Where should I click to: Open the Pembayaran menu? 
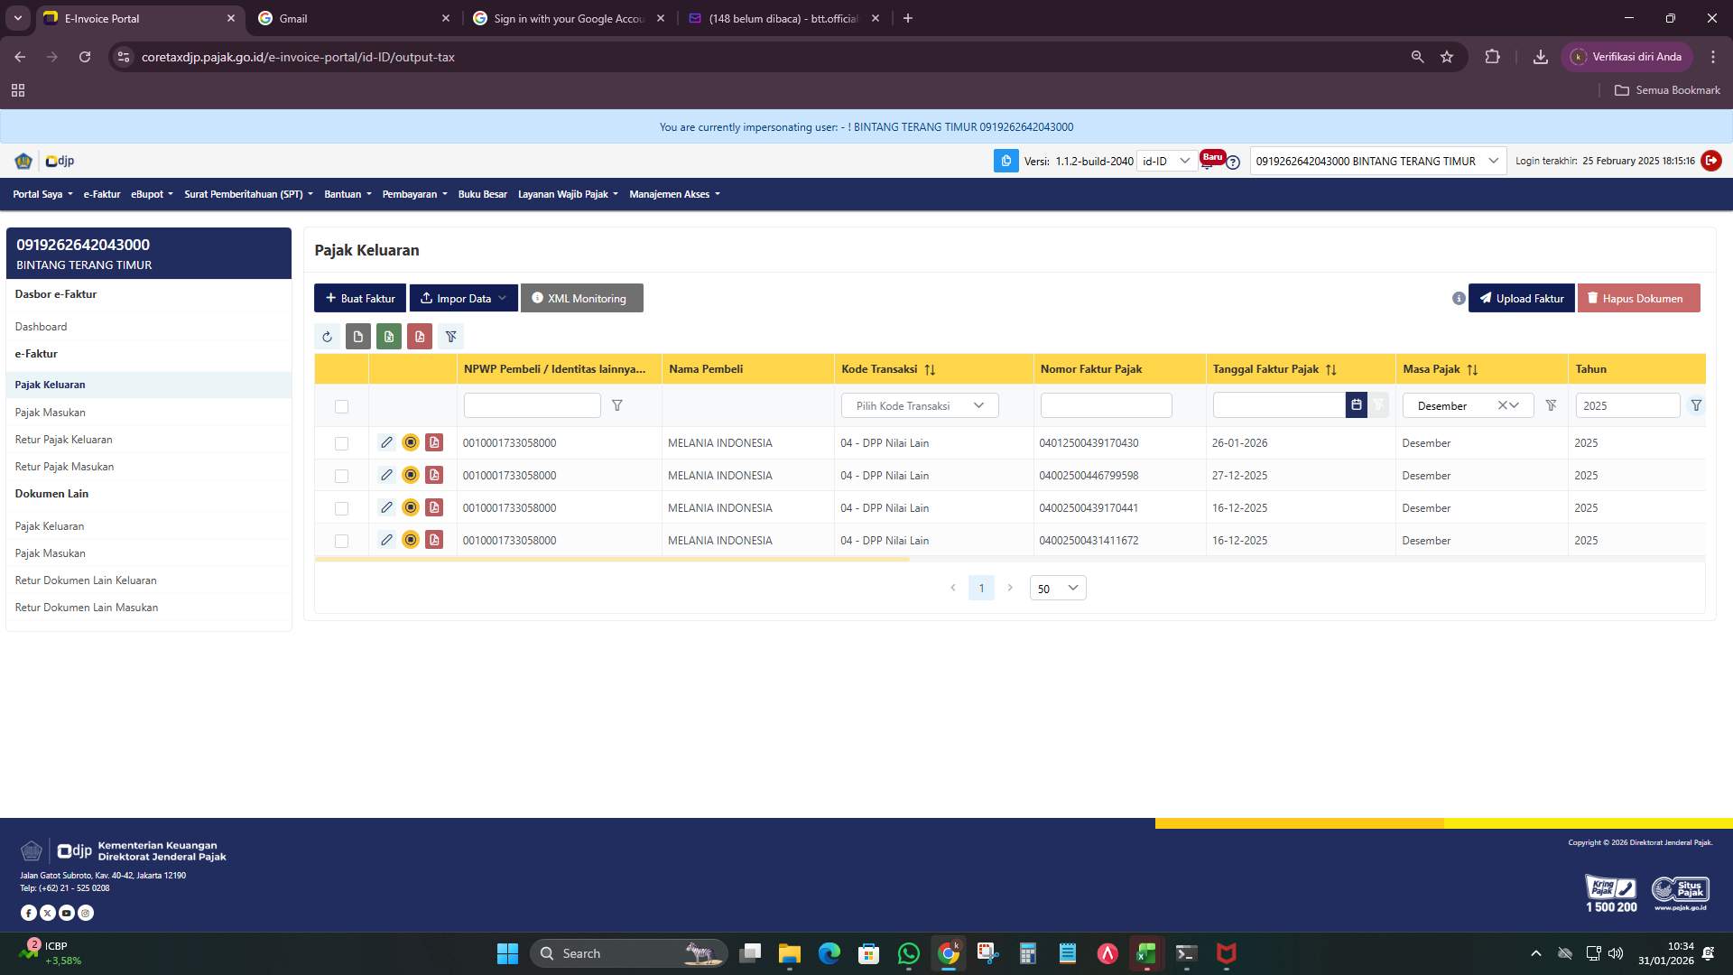click(413, 193)
